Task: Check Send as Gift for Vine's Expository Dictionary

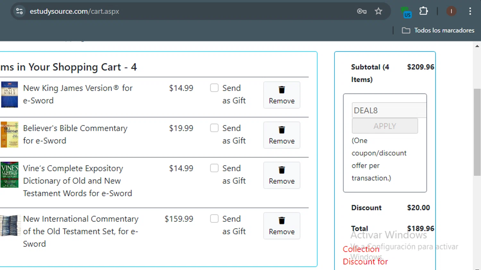Action: [x=214, y=168]
